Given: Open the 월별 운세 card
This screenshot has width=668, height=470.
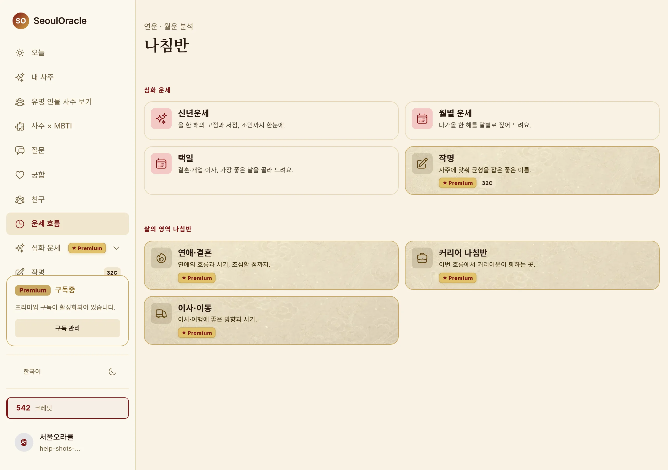Looking at the screenshot, I should click(532, 121).
